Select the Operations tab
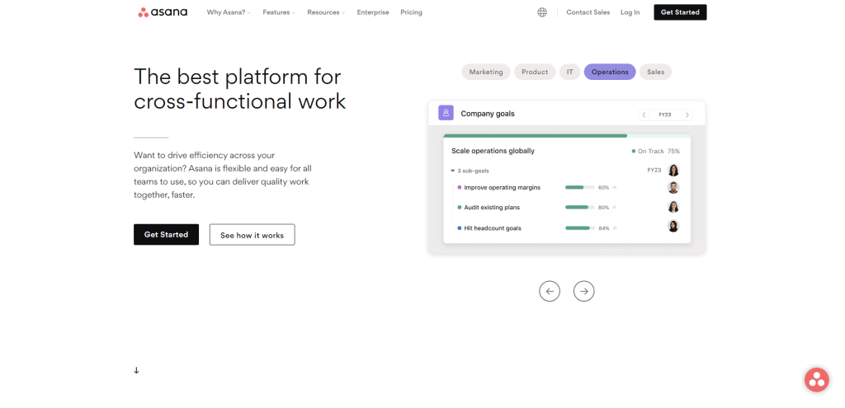Viewport: 845px width, 408px height. click(610, 72)
